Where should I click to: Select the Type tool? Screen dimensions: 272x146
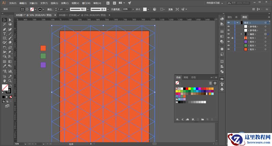coord(5,34)
